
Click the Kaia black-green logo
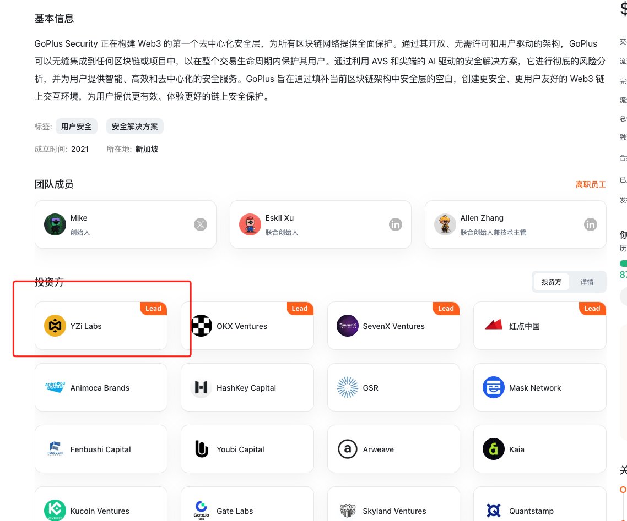click(x=494, y=449)
